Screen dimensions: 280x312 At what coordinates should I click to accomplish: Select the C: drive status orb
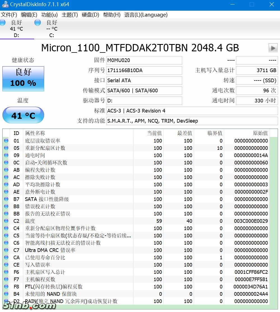[x=38, y=23]
